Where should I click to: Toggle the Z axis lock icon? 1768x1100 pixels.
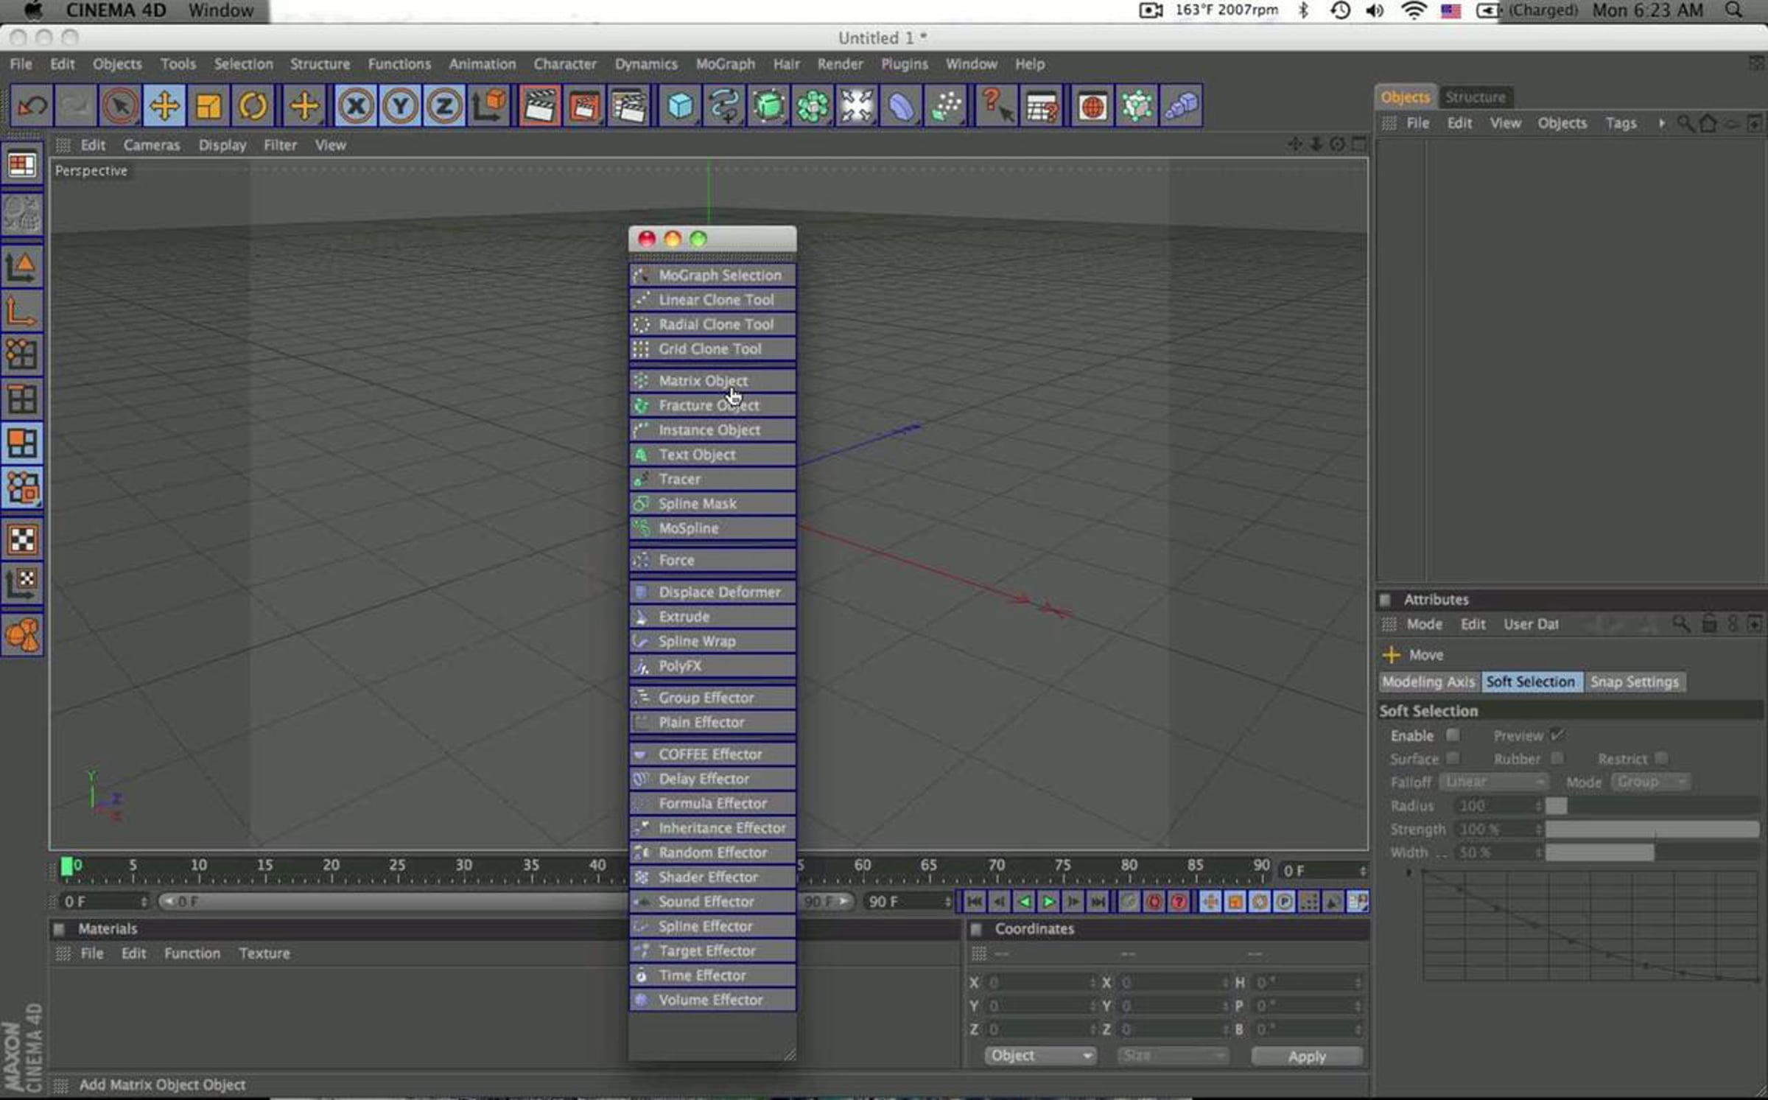tap(444, 107)
